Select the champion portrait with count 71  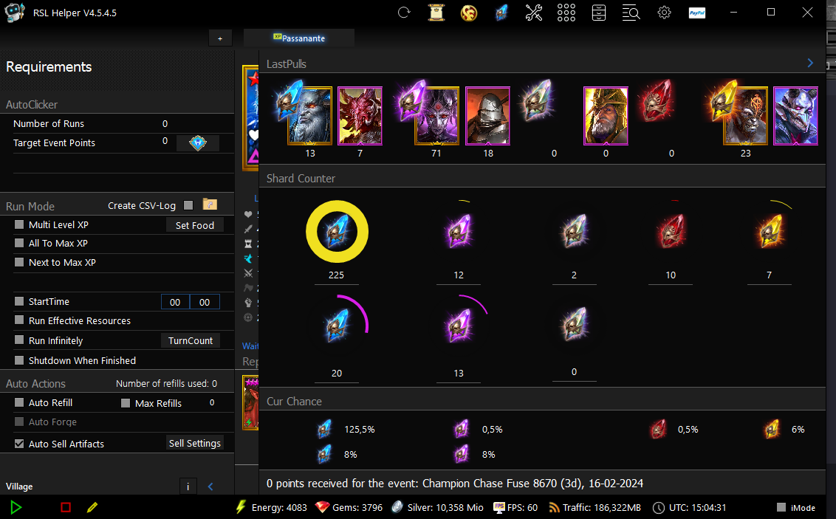point(436,116)
